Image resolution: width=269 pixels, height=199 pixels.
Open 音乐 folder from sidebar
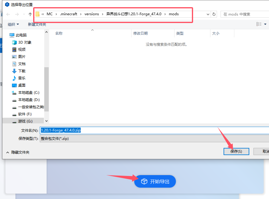point(22,78)
